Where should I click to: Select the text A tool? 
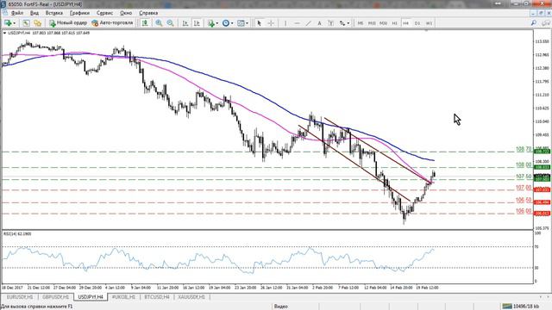(x=319, y=23)
